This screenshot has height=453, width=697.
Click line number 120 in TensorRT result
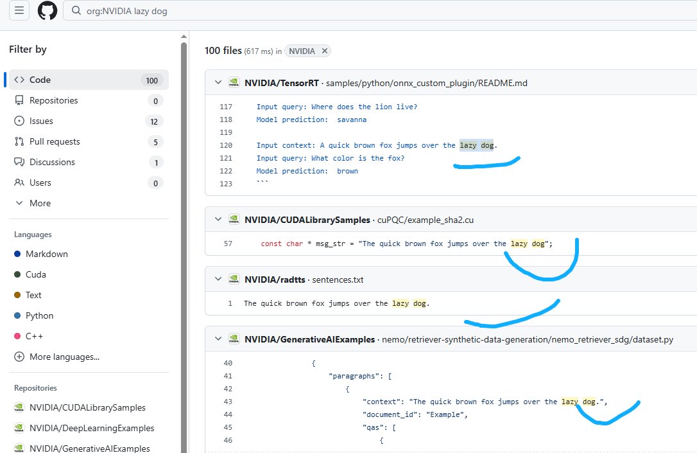point(226,145)
